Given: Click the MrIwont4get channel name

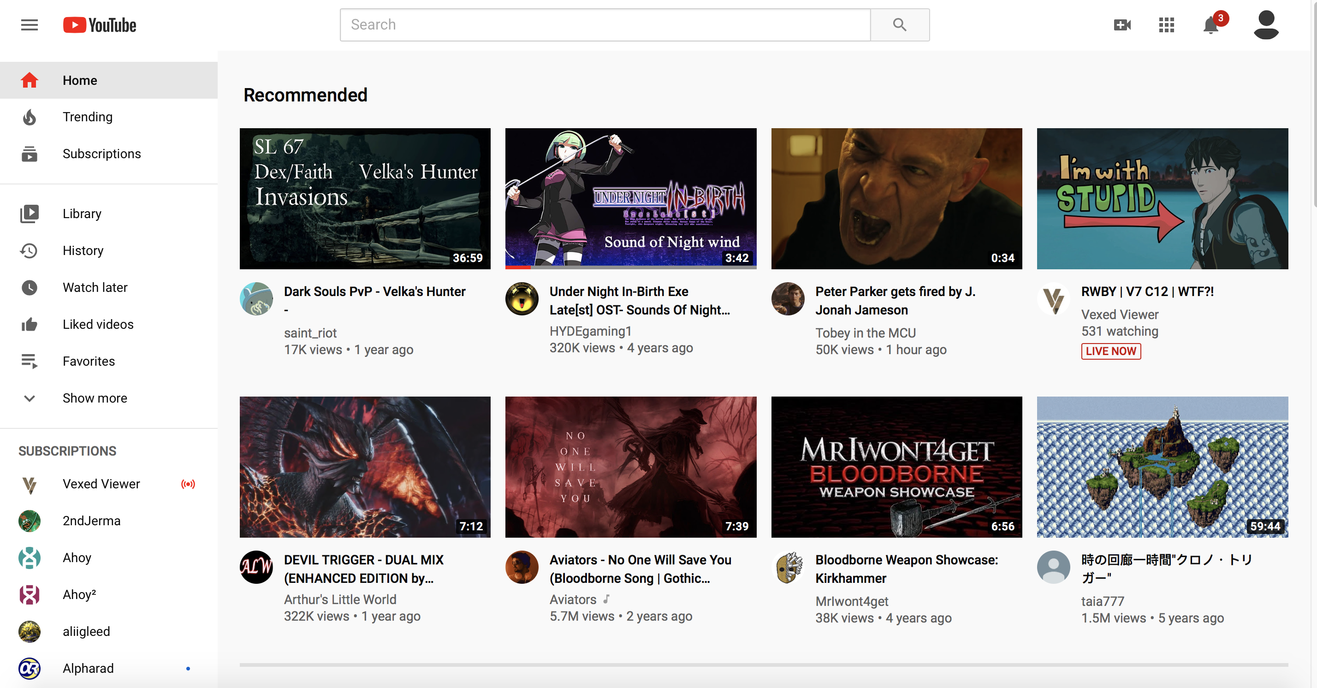Looking at the screenshot, I should (x=852, y=601).
